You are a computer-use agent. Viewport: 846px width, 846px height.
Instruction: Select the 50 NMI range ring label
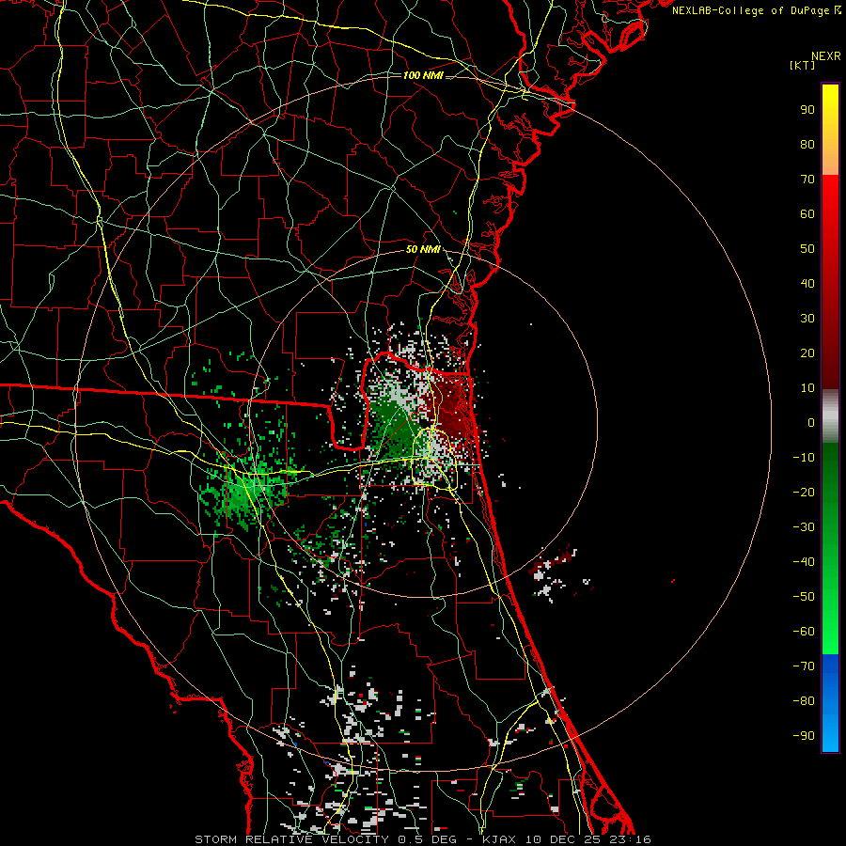(x=423, y=249)
